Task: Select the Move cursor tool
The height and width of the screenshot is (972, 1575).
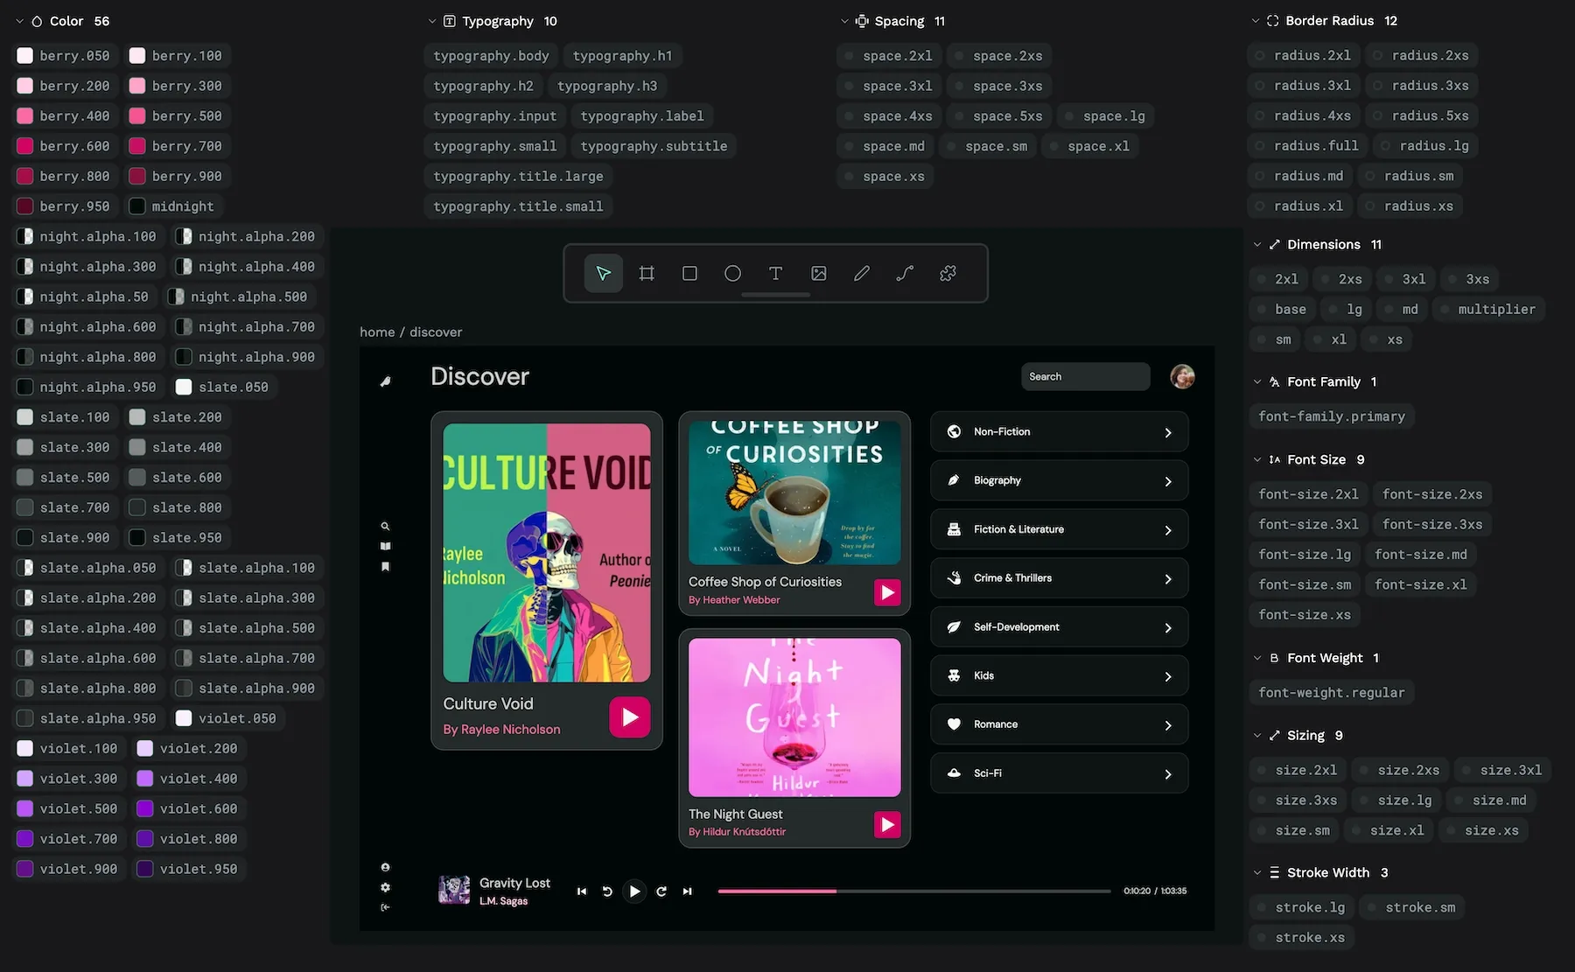Action: click(x=604, y=274)
